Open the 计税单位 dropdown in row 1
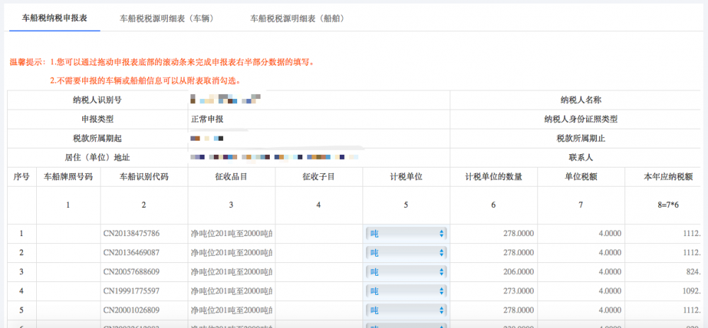The image size is (708, 328). [406, 233]
